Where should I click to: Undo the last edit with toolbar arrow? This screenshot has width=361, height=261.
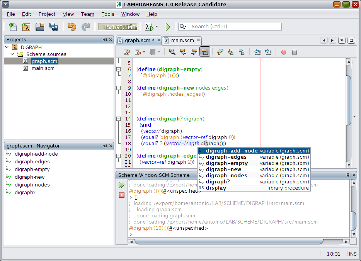[72, 27]
